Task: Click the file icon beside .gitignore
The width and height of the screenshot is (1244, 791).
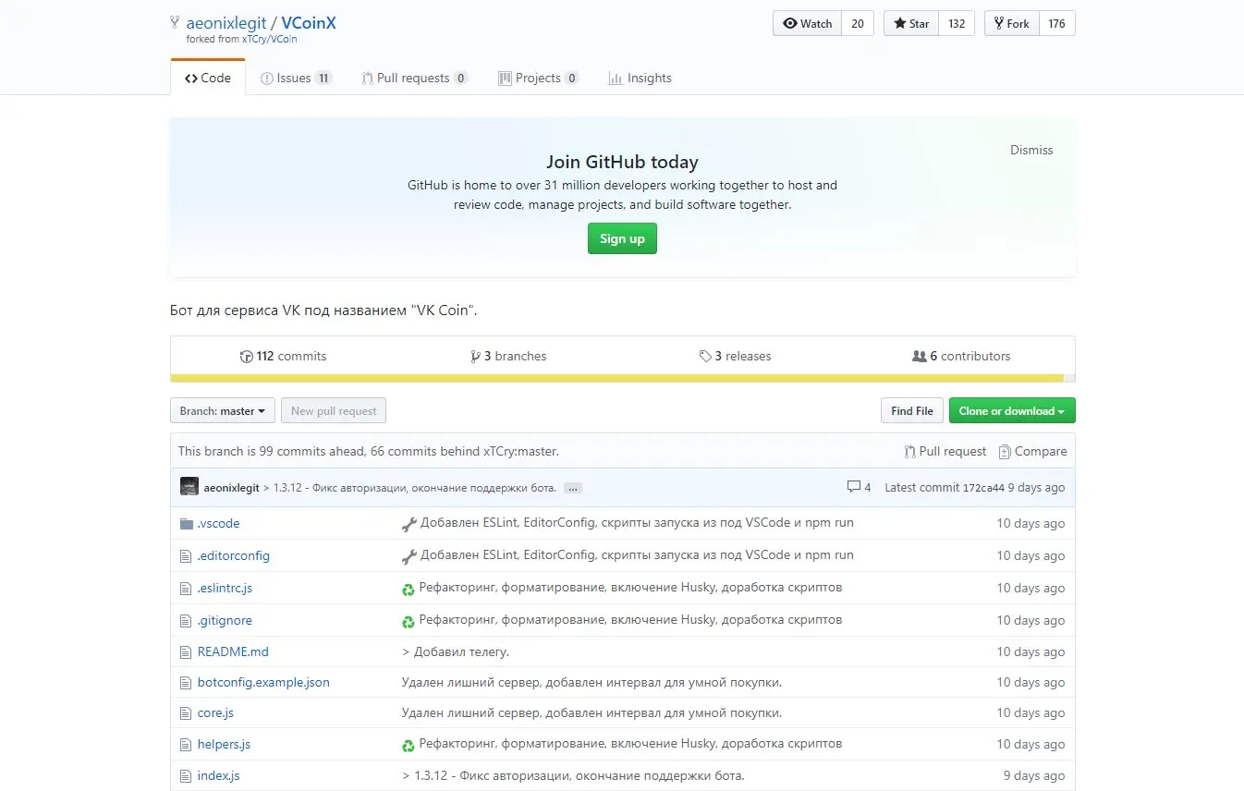Action: click(185, 621)
